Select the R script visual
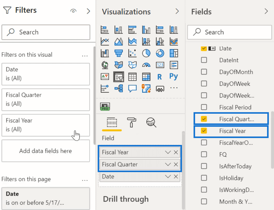The image size is (274, 210). (x=159, y=77)
